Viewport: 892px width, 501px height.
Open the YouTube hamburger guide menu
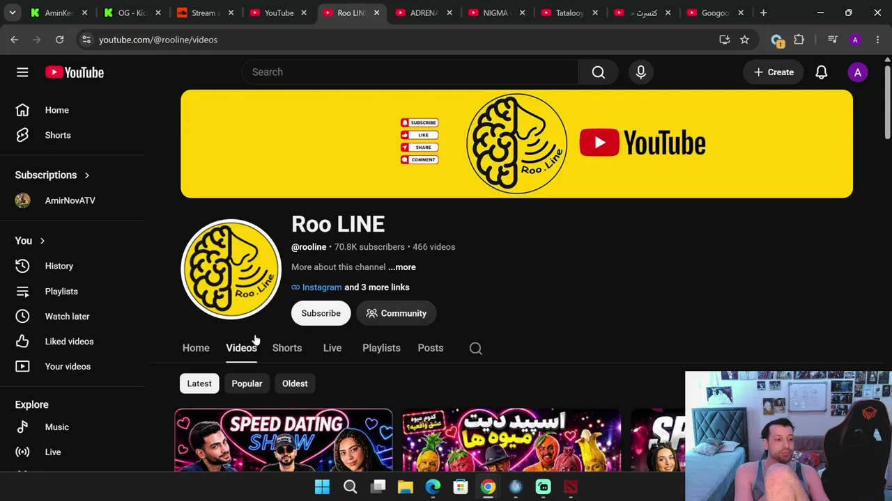(x=22, y=72)
